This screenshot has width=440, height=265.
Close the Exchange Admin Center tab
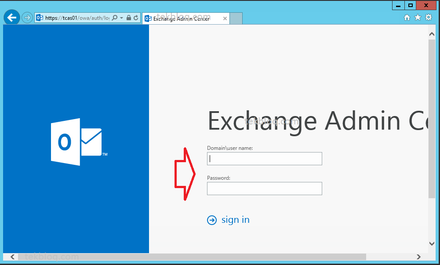(225, 18)
